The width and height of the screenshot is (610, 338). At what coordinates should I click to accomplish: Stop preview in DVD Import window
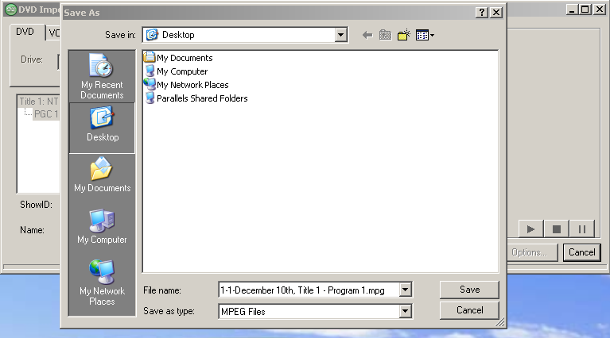556,229
